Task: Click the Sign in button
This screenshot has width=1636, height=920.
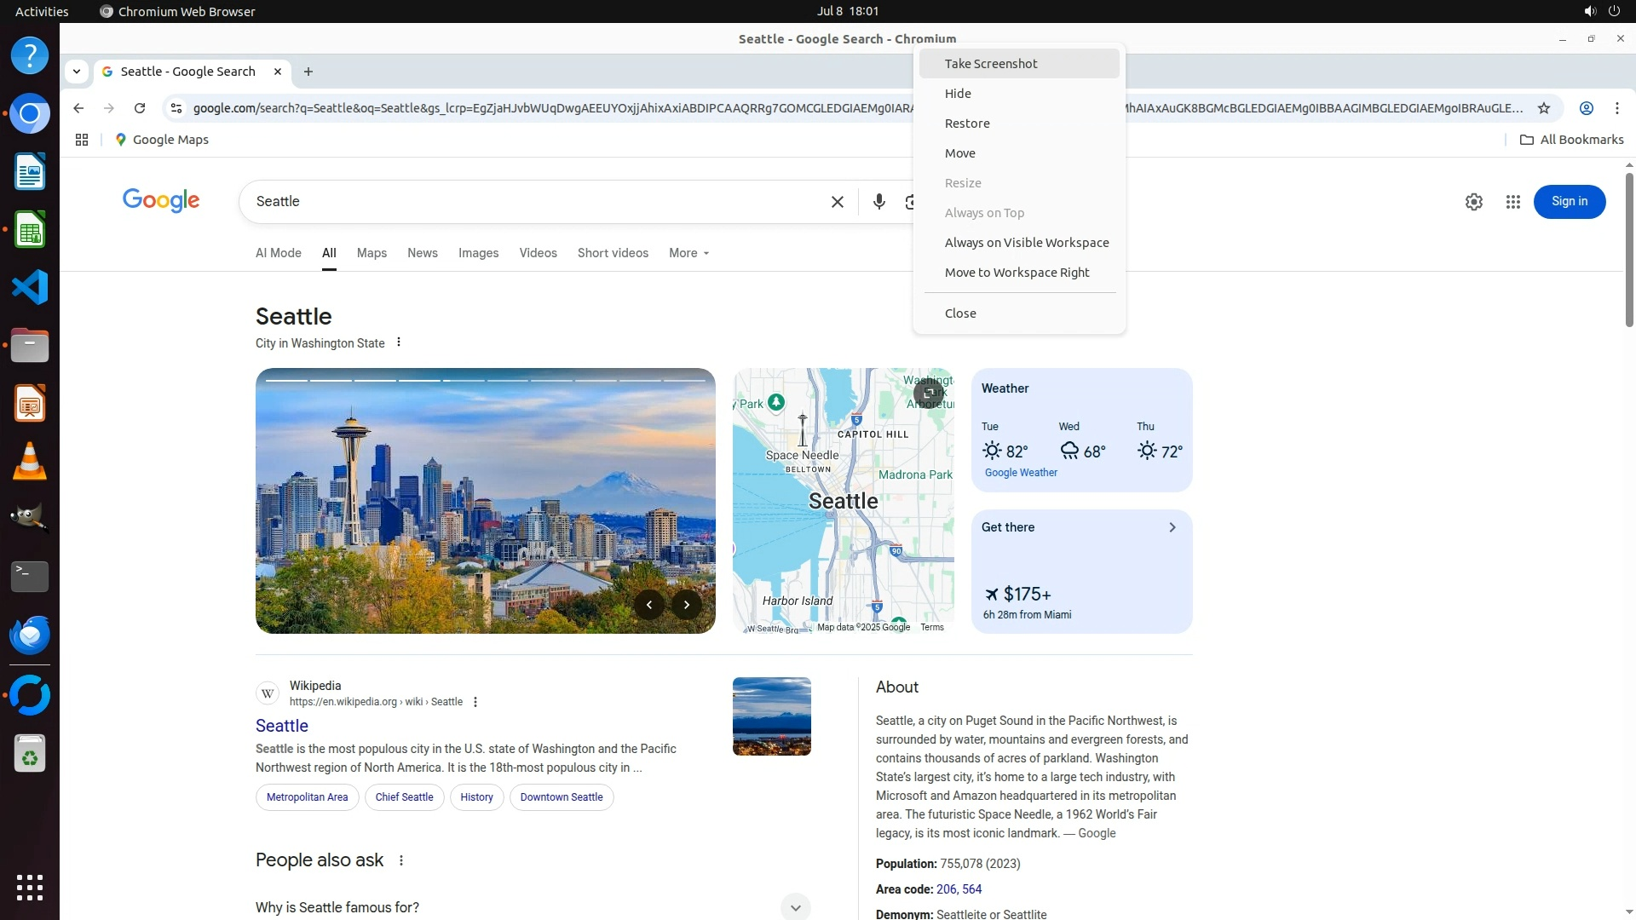Action: (x=1569, y=202)
